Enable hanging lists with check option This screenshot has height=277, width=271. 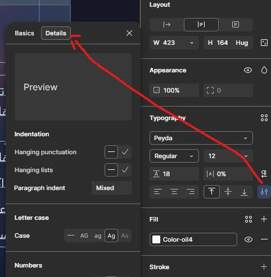pyautogui.click(x=125, y=170)
